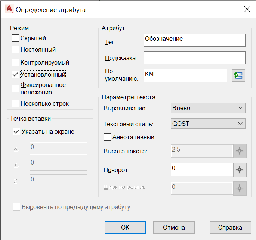Image resolution: width=256 pixels, height=240 pixels.
Task: Confirm with the OK button
Action: pos(125,227)
